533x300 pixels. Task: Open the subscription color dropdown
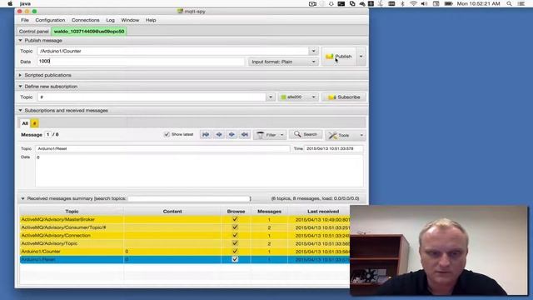[x=298, y=97]
